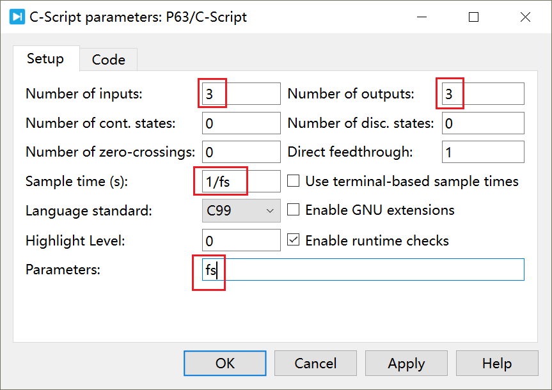Click the Highlight Level field
Image resolution: width=552 pixels, height=390 pixels.
pos(241,240)
